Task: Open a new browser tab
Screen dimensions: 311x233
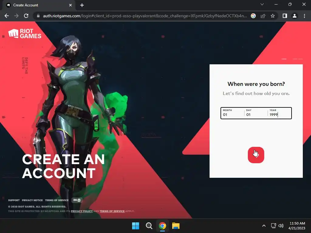Action: click(x=82, y=5)
